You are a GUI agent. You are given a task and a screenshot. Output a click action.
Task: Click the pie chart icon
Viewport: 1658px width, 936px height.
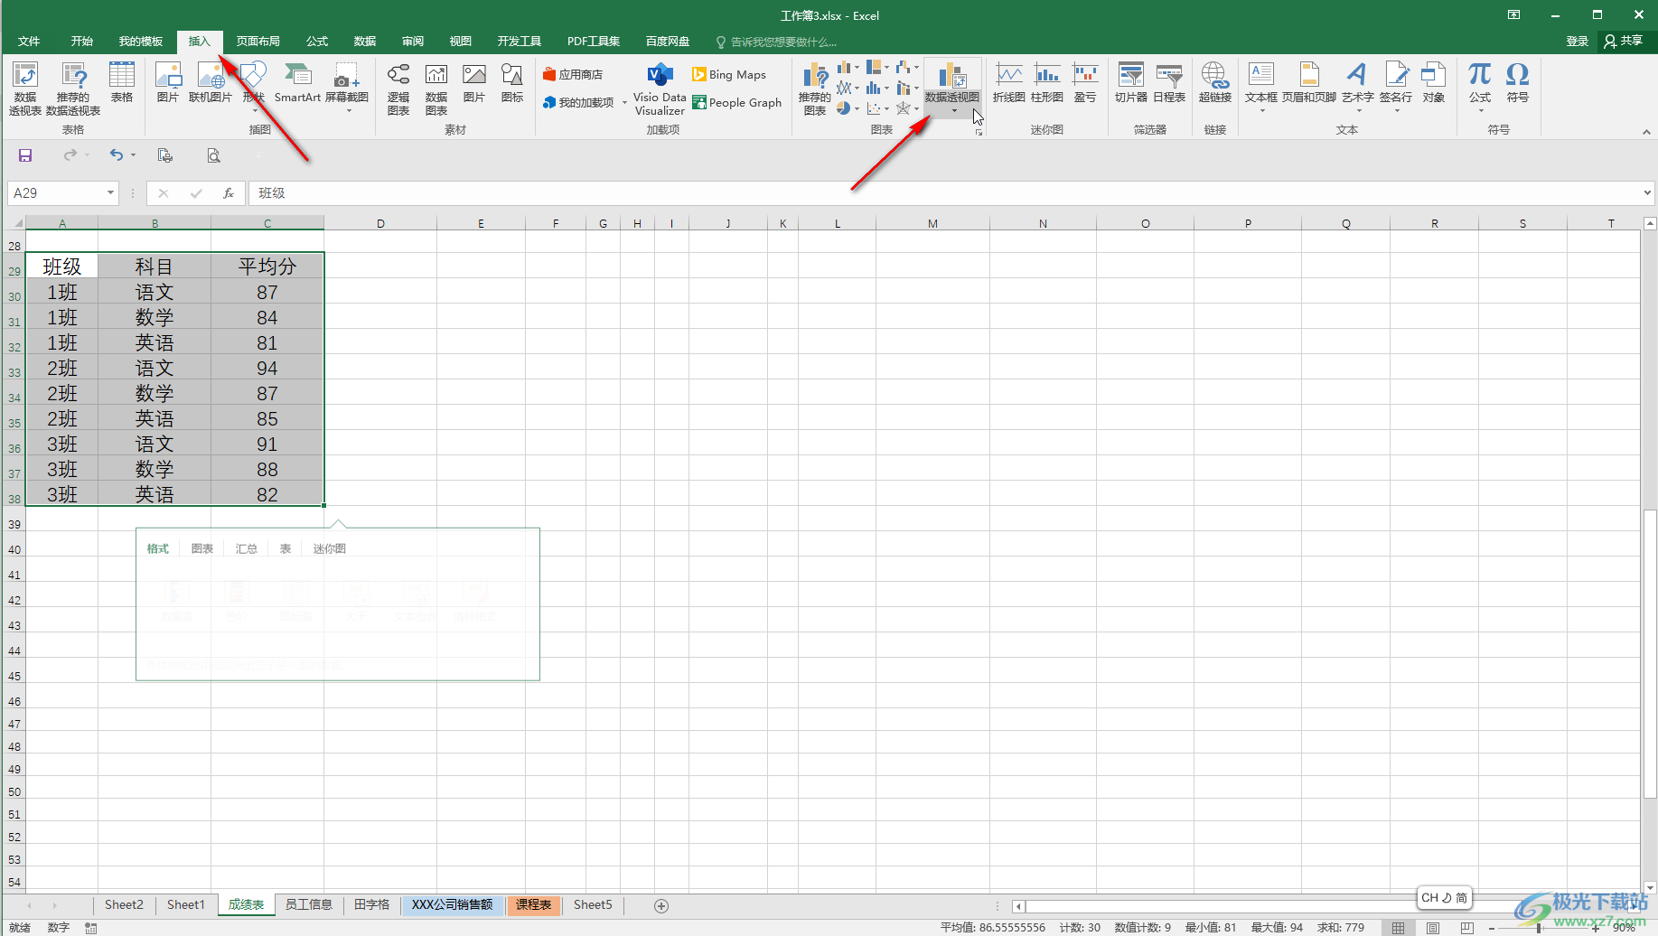pos(843,108)
